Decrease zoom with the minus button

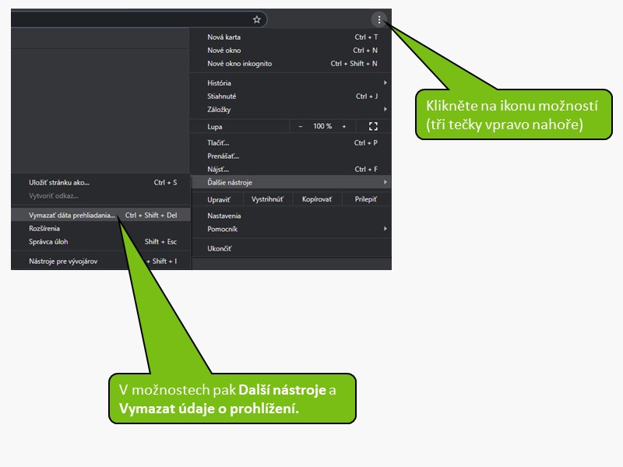pyautogui.click(x=301, y=126)
